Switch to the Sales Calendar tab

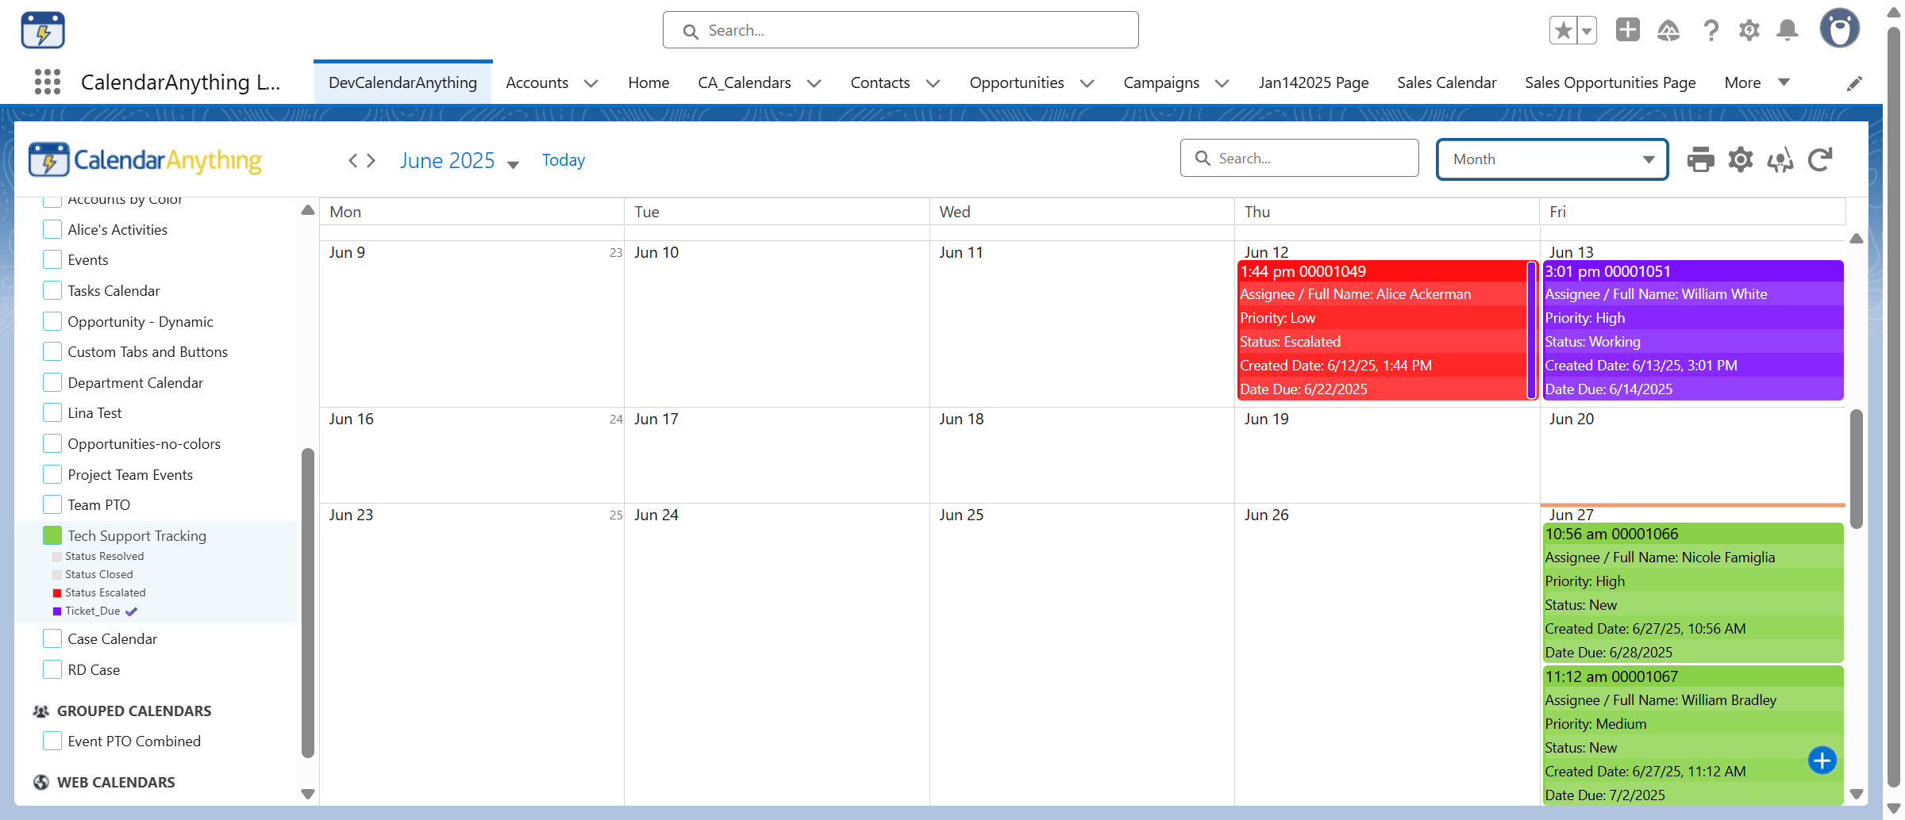(x=1446, y=82)
